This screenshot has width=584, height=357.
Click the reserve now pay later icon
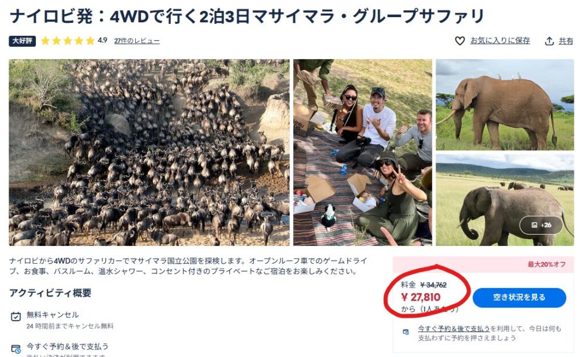(15, 349)
